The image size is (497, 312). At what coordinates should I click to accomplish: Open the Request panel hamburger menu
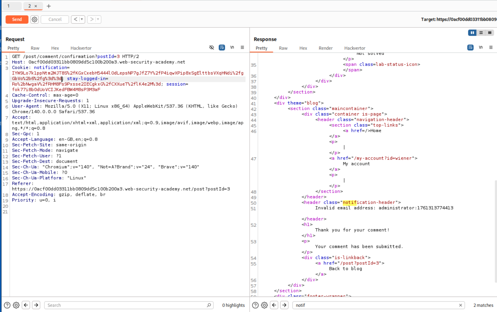[242, 48]
